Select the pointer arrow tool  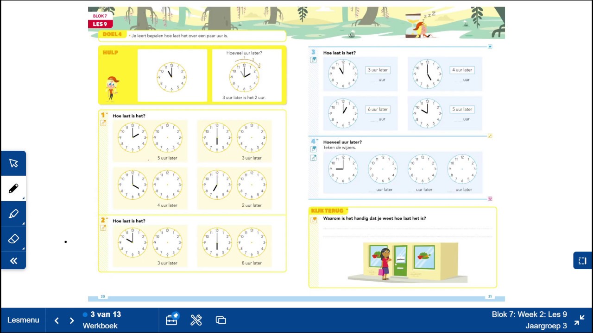pos(13,163)
